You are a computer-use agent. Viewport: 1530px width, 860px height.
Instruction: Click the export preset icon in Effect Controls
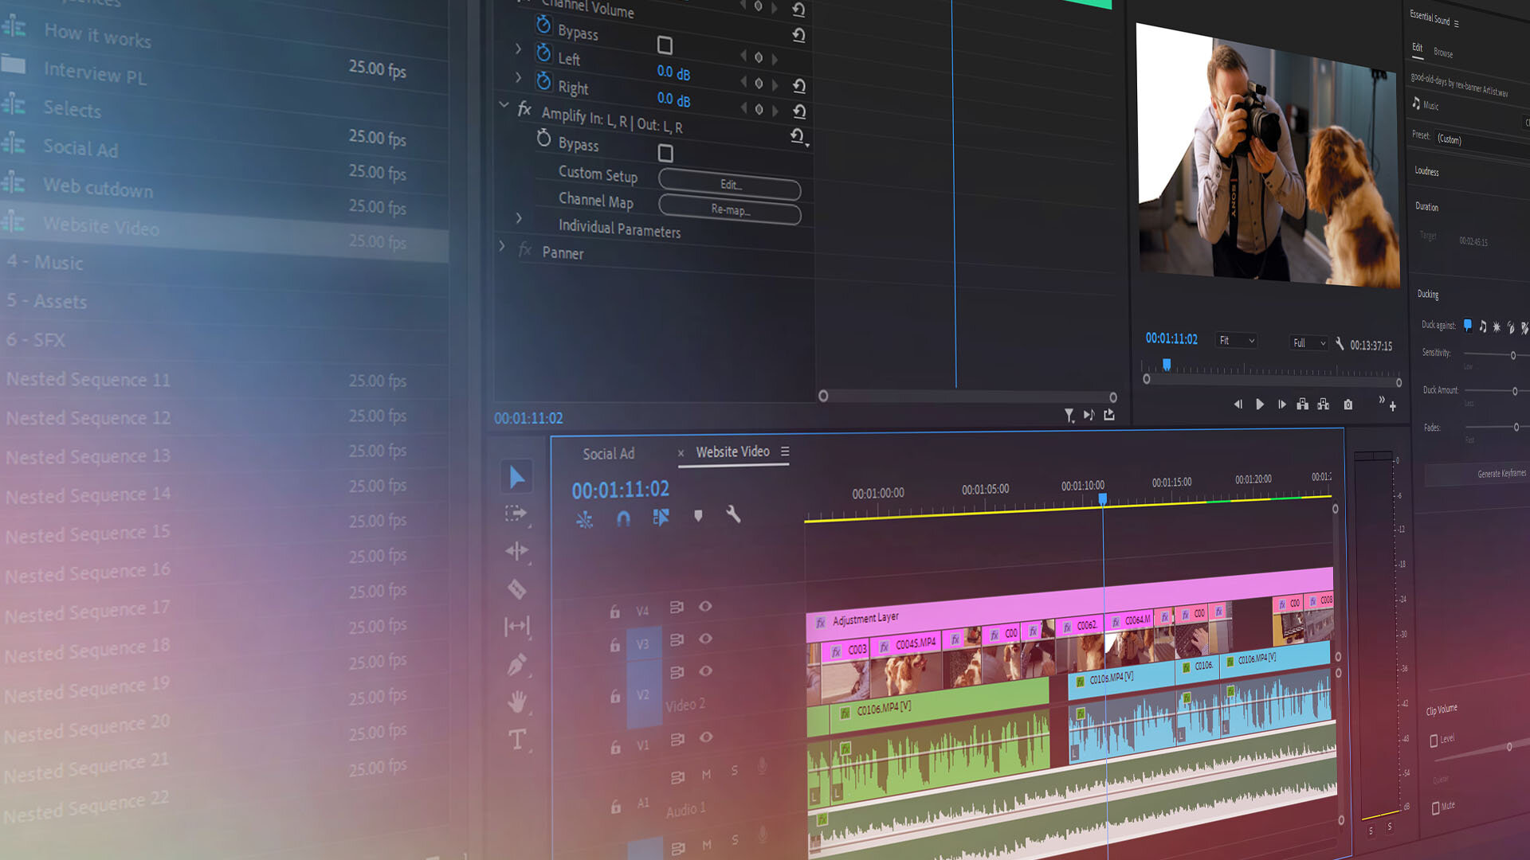click(x=1109, y=414)
